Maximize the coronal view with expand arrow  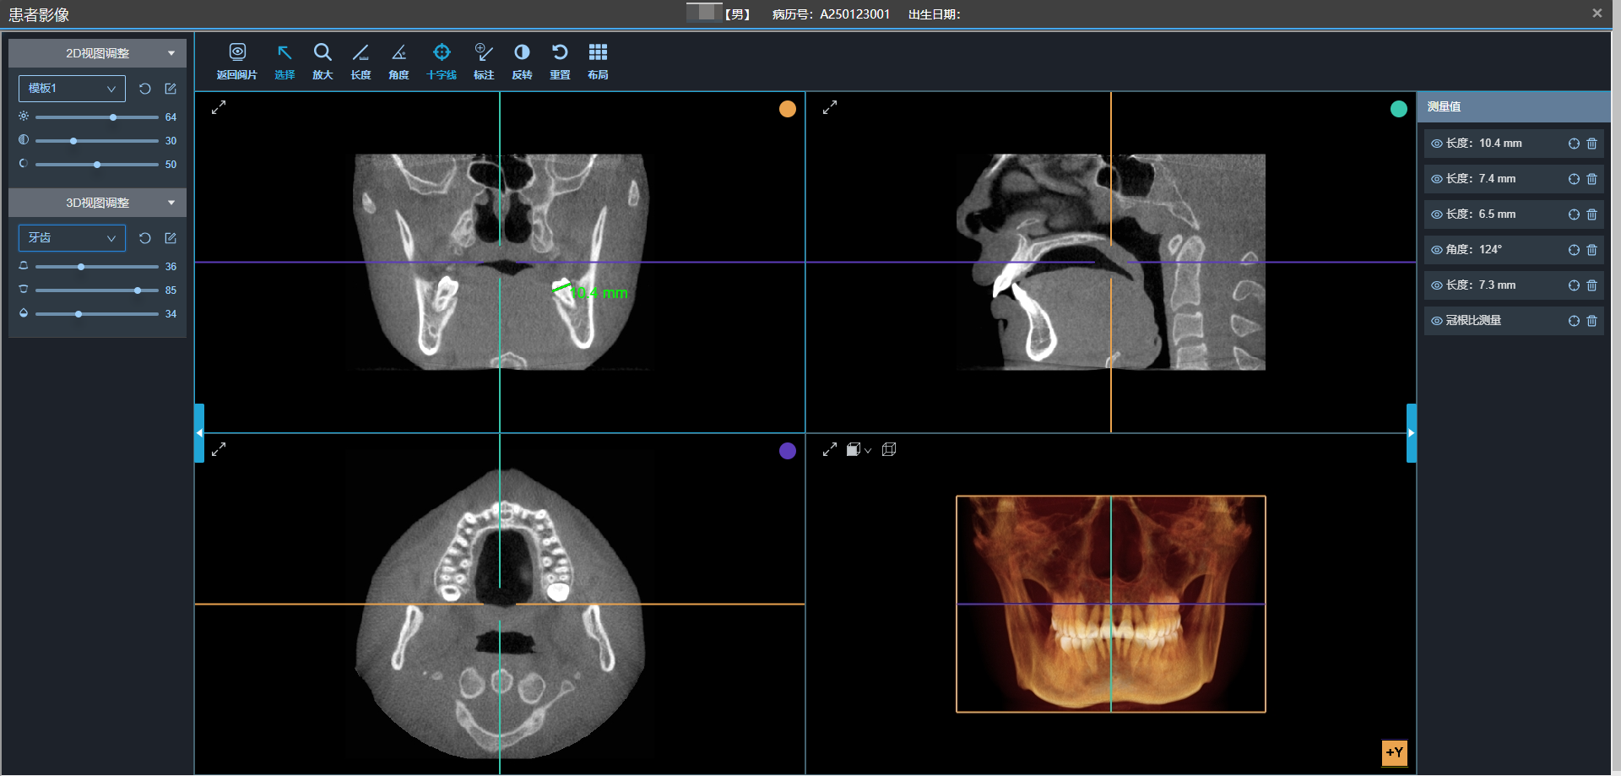(x=219, y=107)
